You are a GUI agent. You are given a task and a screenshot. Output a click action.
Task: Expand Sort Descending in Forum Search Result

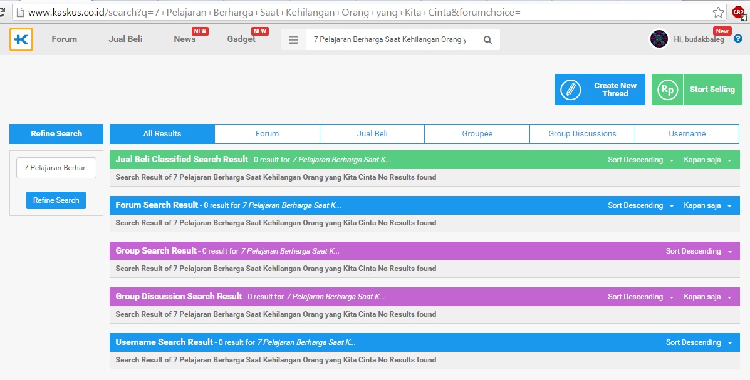point(640,205)
